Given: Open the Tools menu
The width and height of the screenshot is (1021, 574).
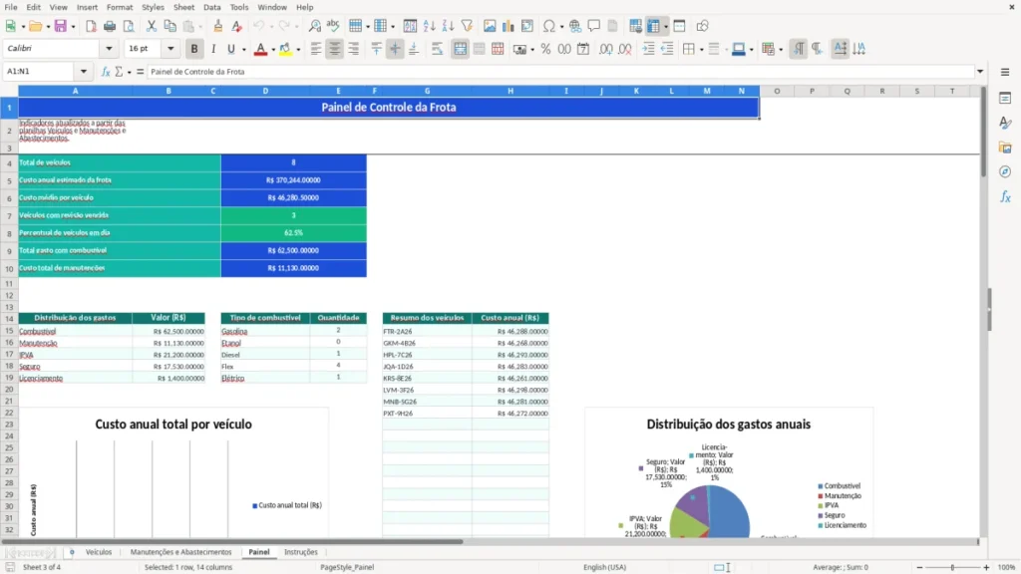Looking at the screenshot, I should [x=239, y=7].
